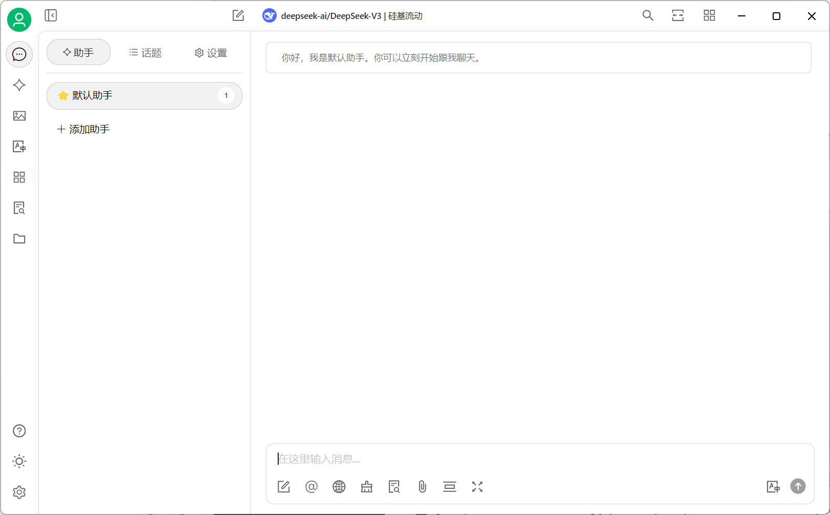Viewport: 830px width, 515px height.
Task: Open the agents sparkle icon in the sidebar
Action: pyautogui.click(x=19, y=85)
